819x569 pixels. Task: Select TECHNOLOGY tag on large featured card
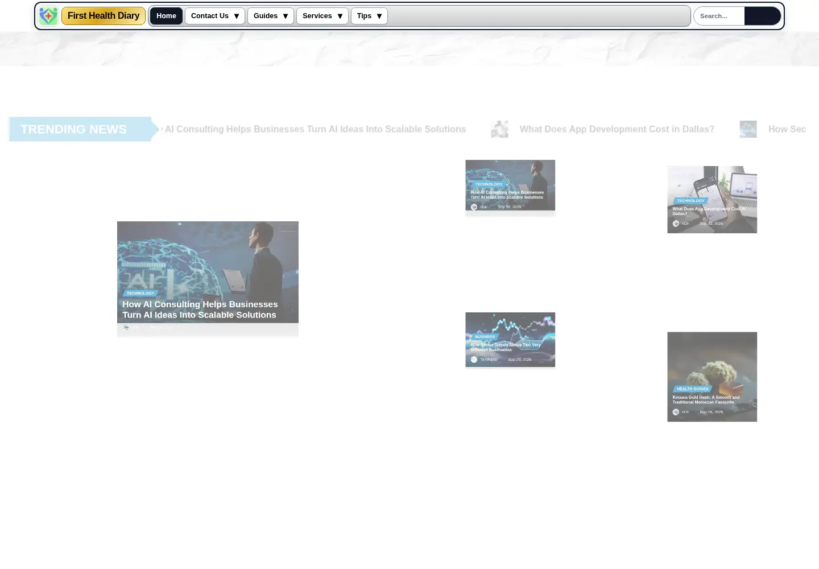click(x=140, y=293)
